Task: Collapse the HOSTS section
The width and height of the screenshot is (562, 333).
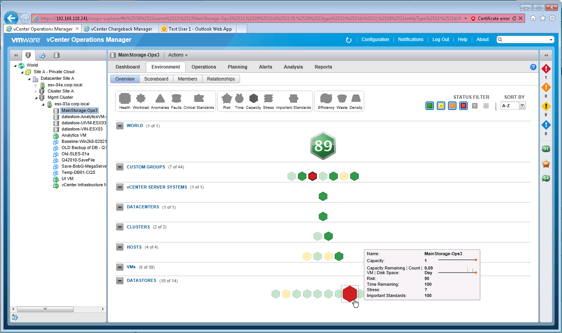Action: [120, 247]
